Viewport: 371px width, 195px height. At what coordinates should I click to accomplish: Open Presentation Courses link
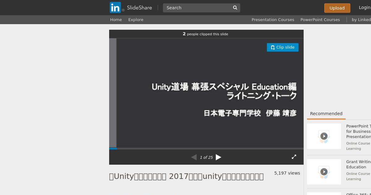click(273, 19)
